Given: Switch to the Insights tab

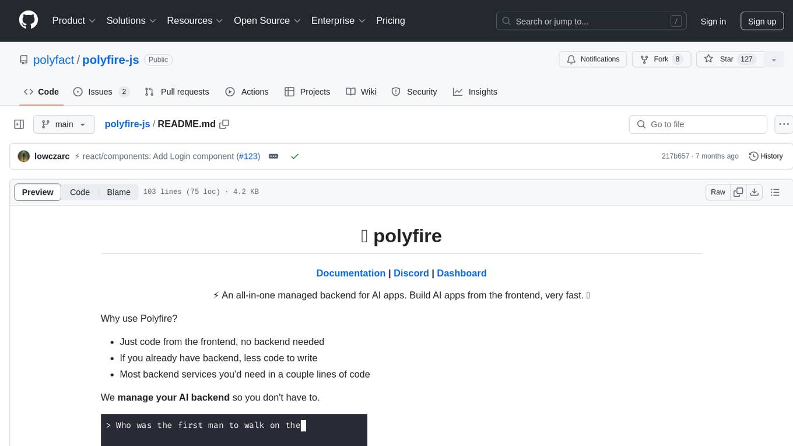Looking at the screenshot, I should pos(475,92).
